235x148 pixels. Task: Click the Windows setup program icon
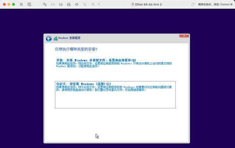point(56,38)
